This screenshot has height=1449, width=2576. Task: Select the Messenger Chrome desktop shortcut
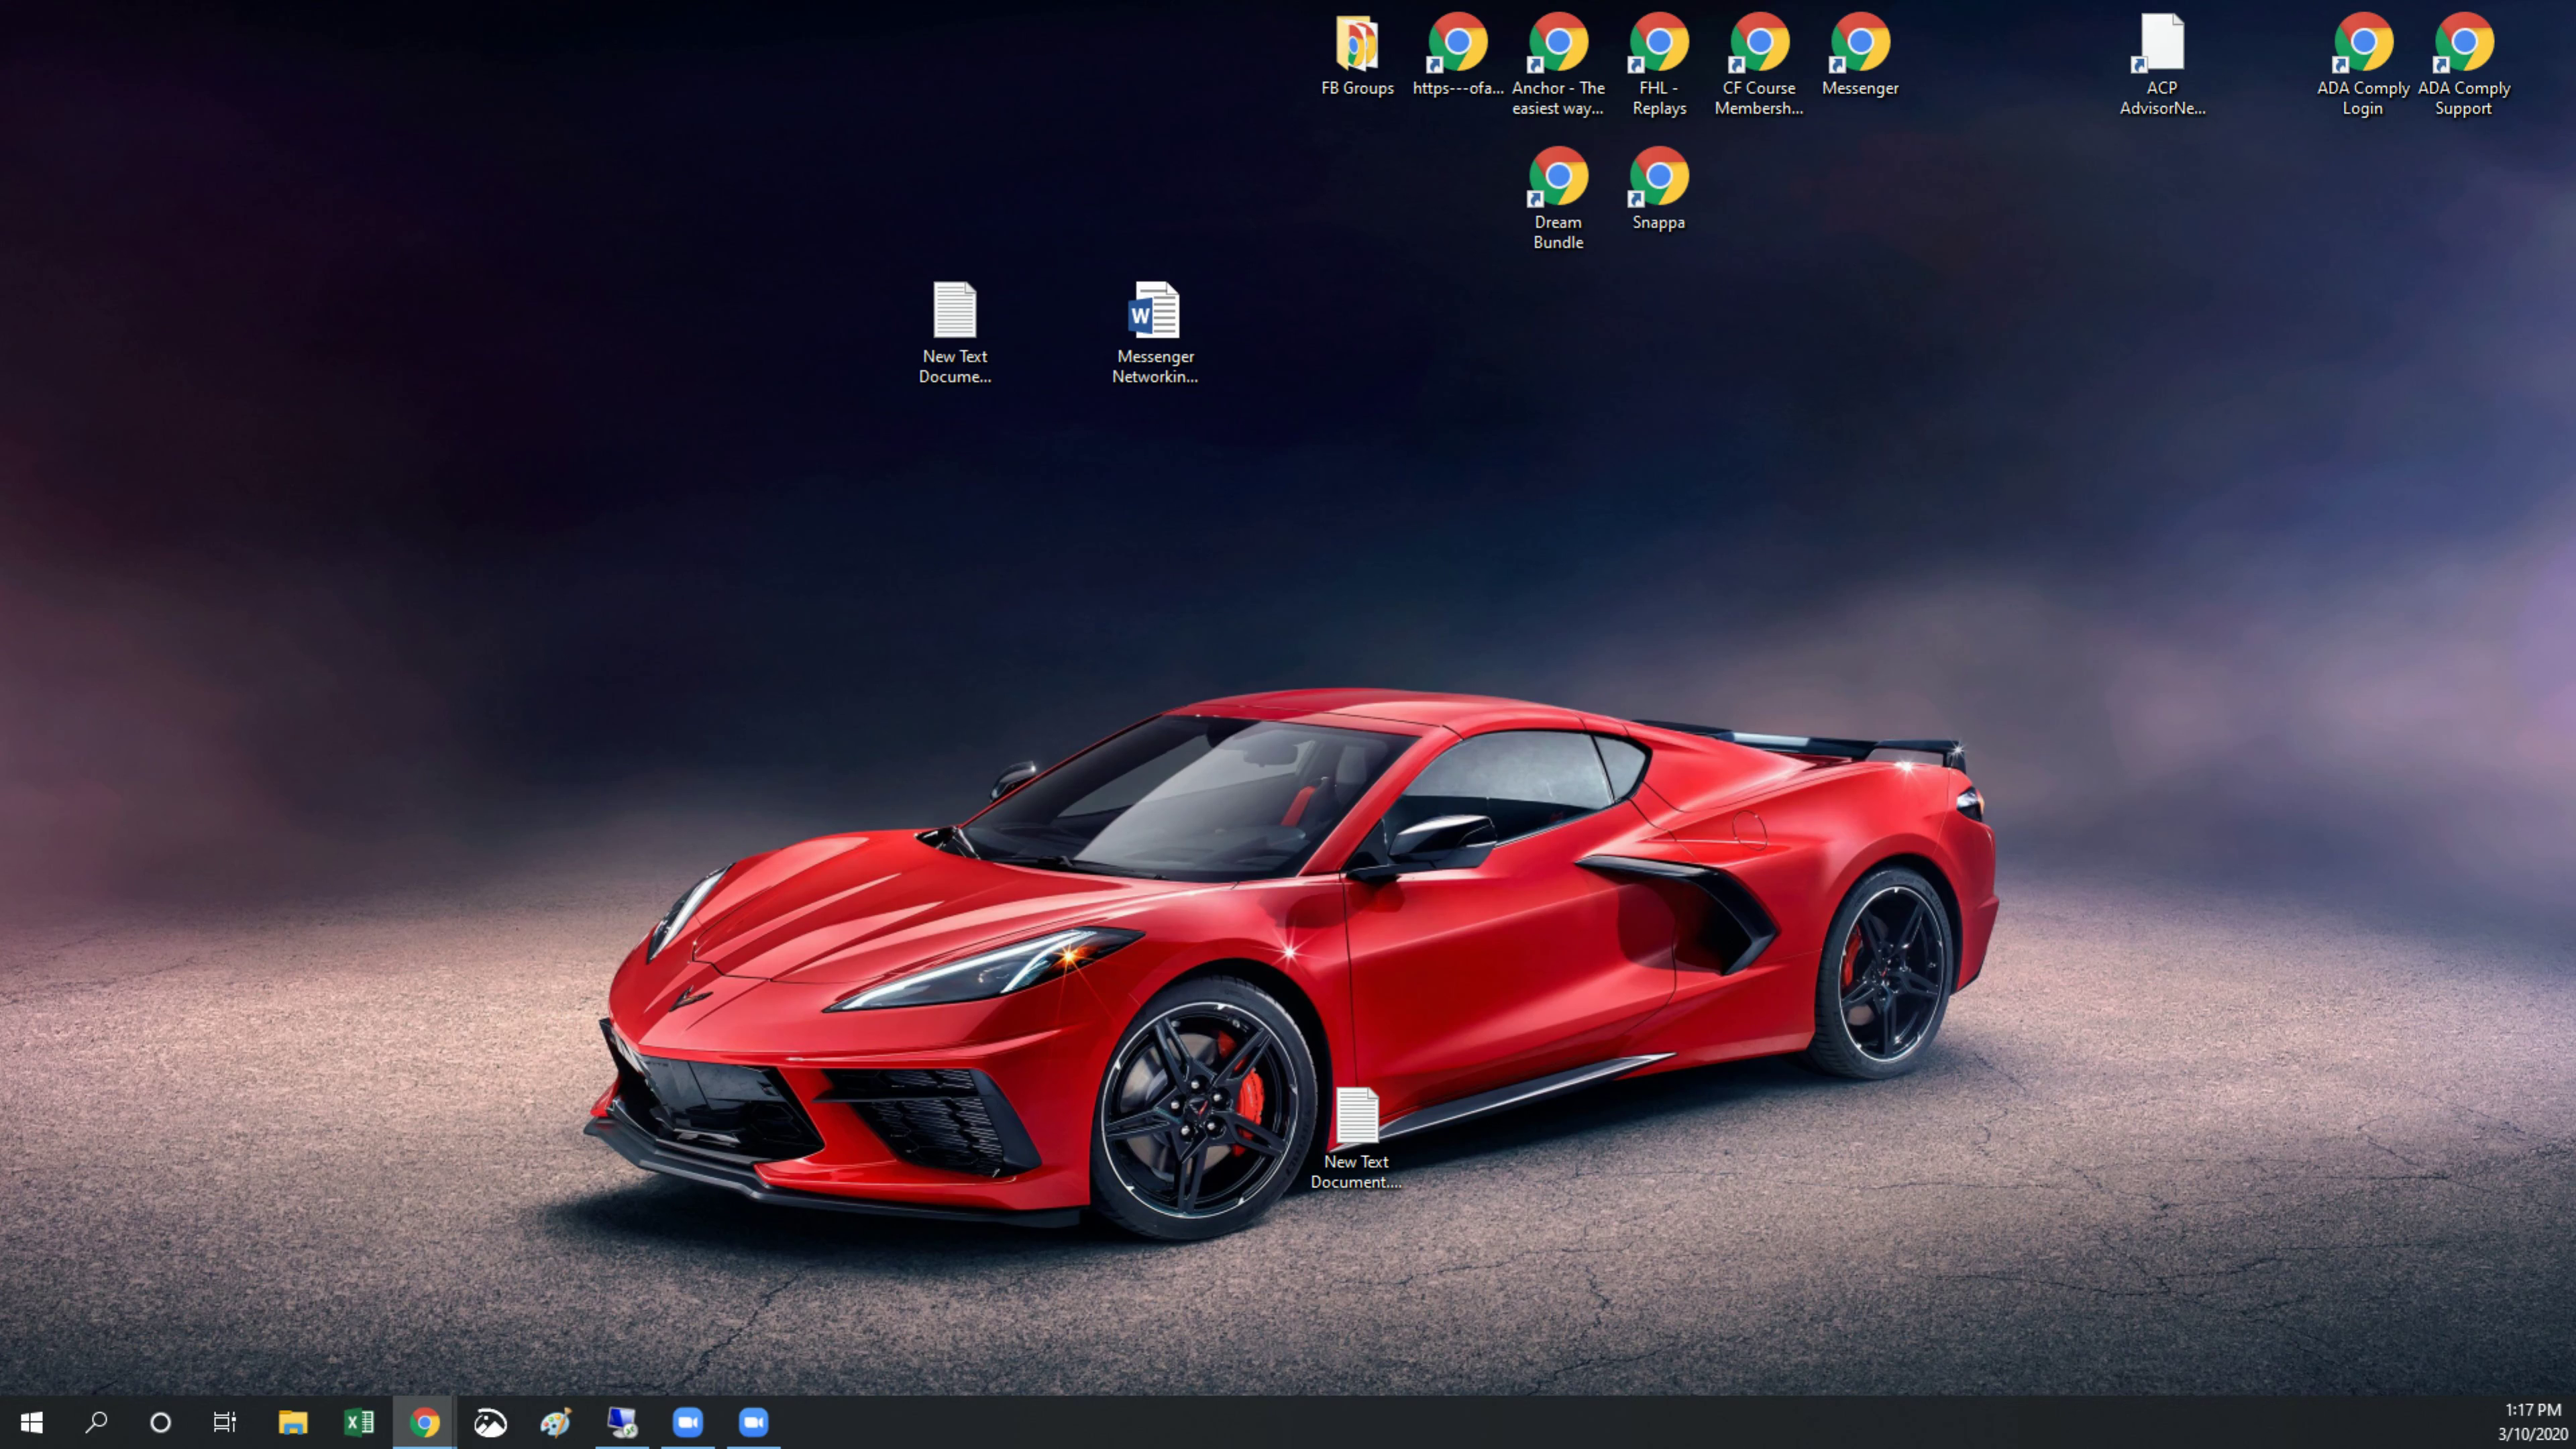coord(1860,56)
